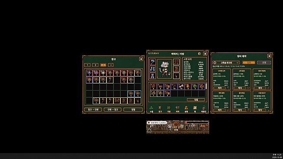Select the bone item in bag
The image size is (283, 159).
tap(181, 86)
